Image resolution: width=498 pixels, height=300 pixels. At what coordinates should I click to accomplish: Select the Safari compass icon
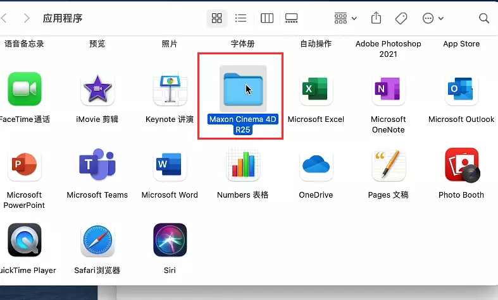(x=97, y=241)
